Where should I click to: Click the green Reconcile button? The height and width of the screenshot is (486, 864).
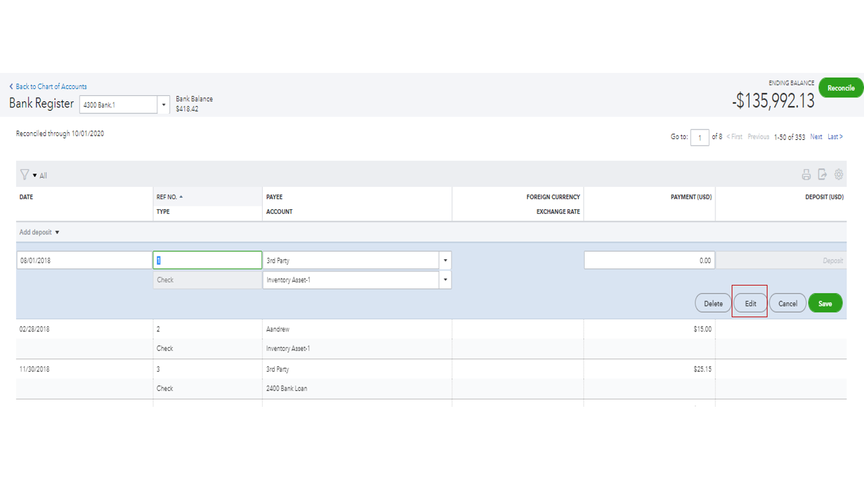[x=840, y=88]
